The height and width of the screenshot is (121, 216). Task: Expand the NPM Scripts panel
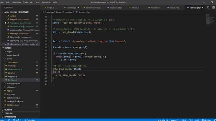pyautogui.click(x=10, y=117)
